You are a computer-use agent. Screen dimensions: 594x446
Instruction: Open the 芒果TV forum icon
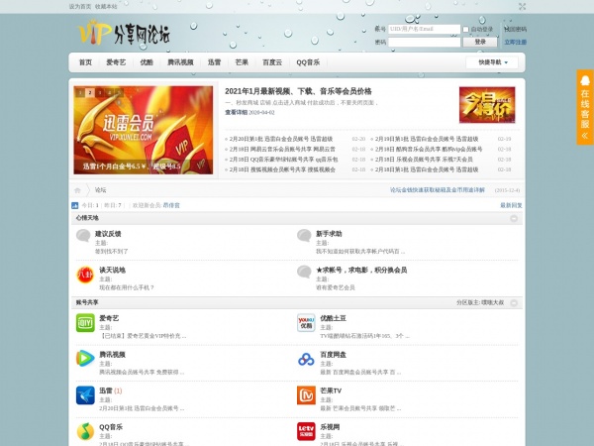coord(306,395)
